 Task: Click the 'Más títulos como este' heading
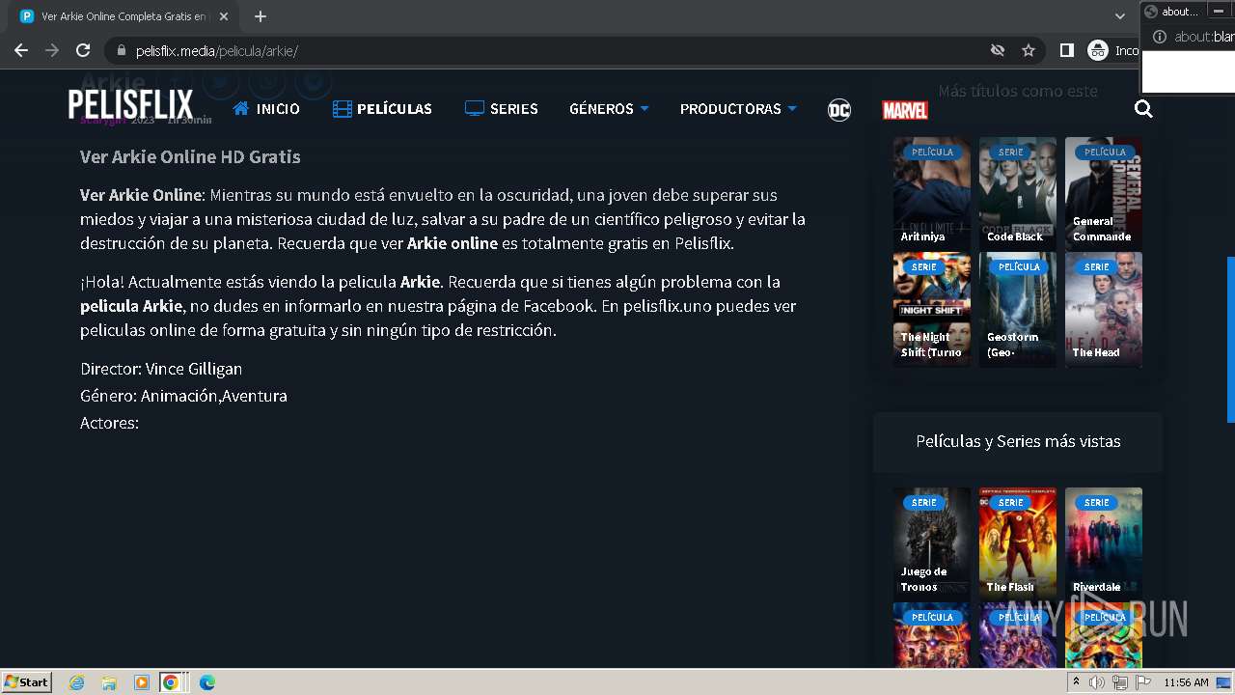[x=1018, y=91]
